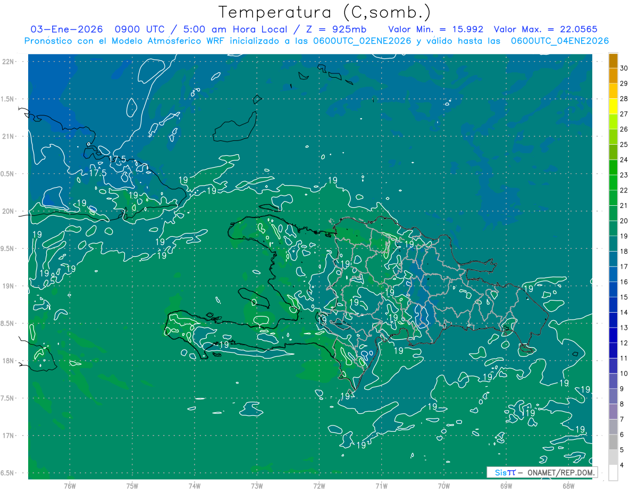
Task: Click the brown-orange swatch above the 30 label
Action: [x=613, y=61]
